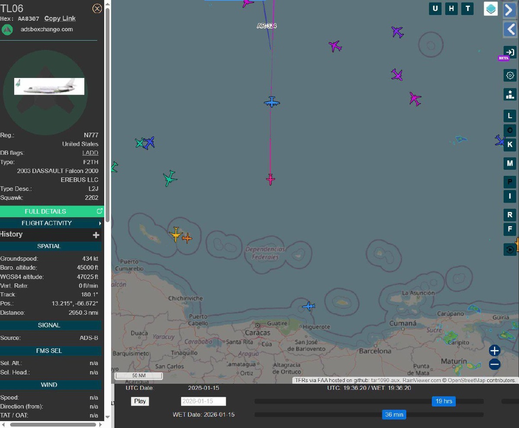This screenshot has width=519, height=428.
Task: Click the 36 min slider handle
Action: coord(394,415)
